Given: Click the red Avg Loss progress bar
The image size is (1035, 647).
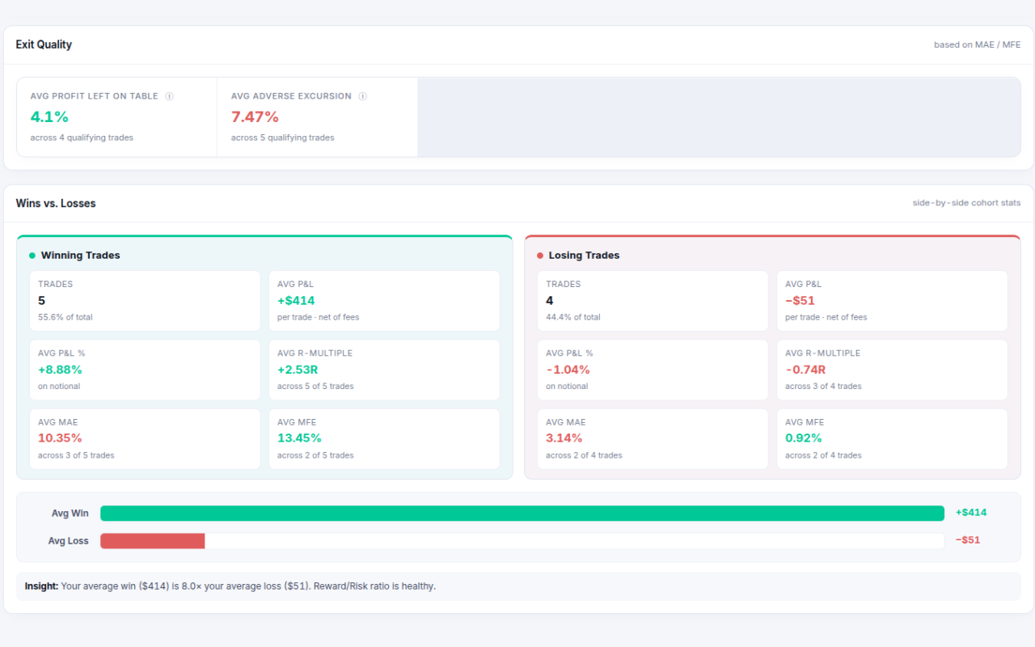Looking at the screenshot, I should [152, 541].
